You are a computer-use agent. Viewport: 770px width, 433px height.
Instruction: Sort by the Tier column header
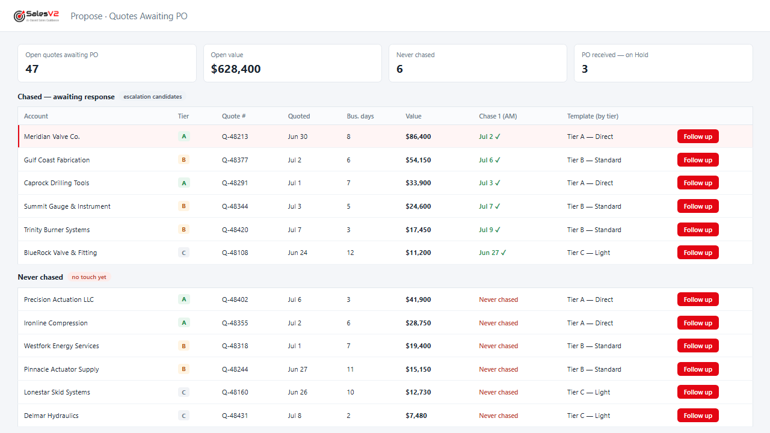(x=183, y=116)
